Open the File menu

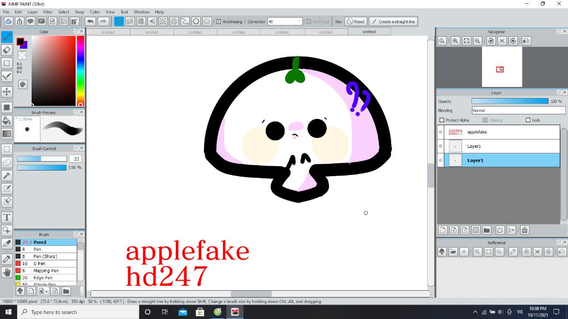pos(6,12)
